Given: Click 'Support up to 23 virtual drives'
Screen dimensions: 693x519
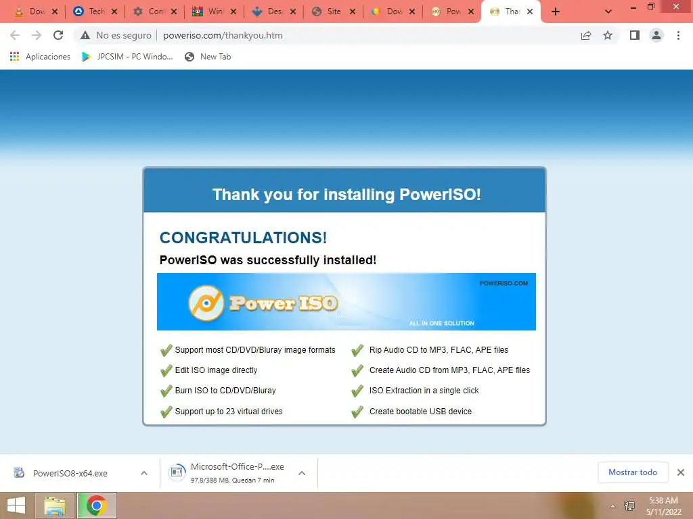Looking at the screenshot, I should click(x=229, y=412).
